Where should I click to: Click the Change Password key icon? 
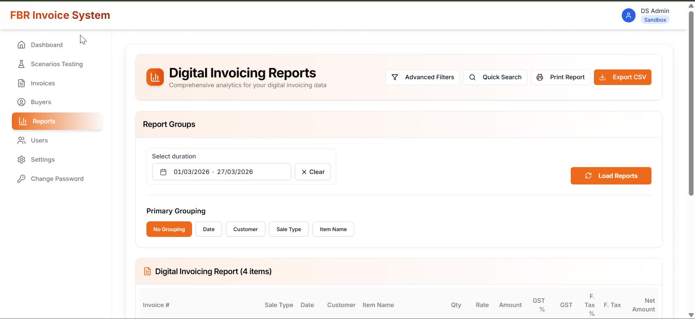coord(21,179)
